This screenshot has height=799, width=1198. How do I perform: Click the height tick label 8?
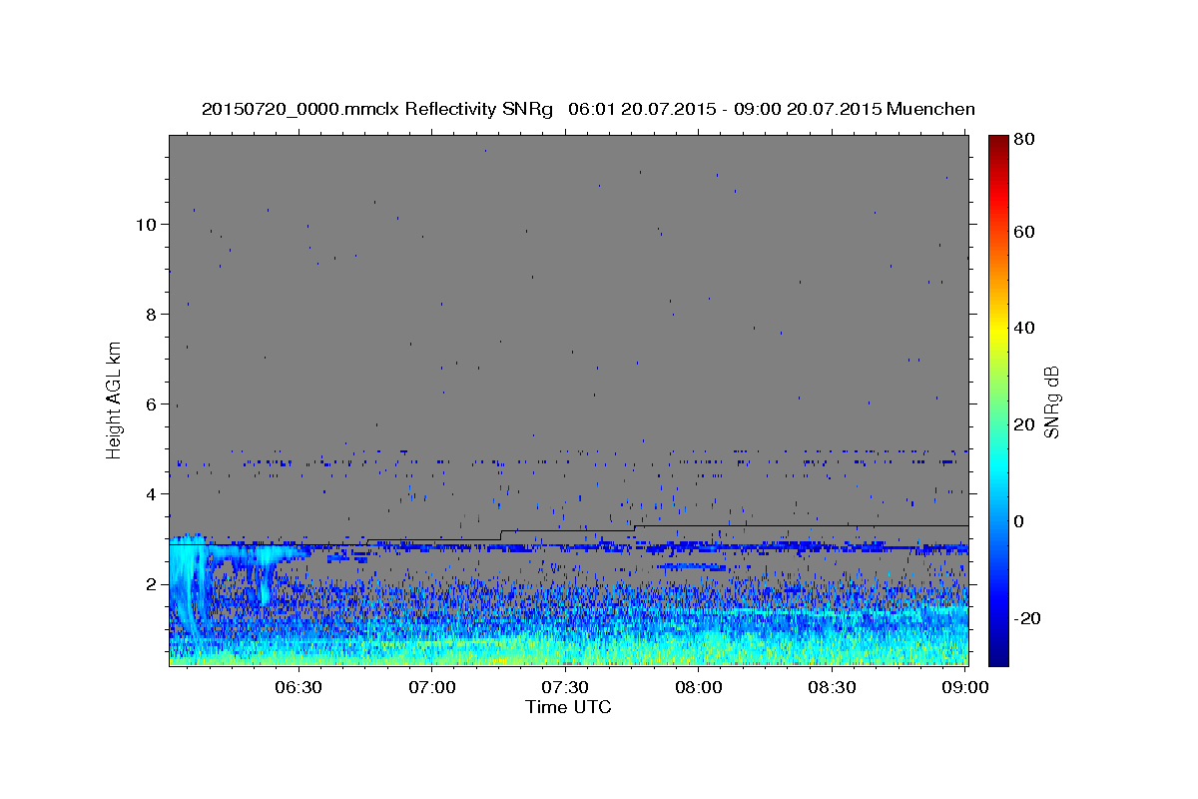(152, 314)
